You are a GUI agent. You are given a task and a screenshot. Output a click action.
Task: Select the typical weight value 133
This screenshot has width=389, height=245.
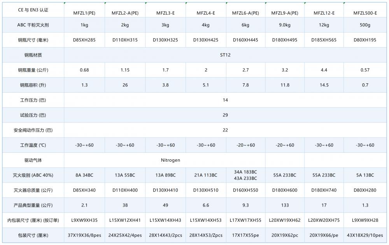[284, 205]
